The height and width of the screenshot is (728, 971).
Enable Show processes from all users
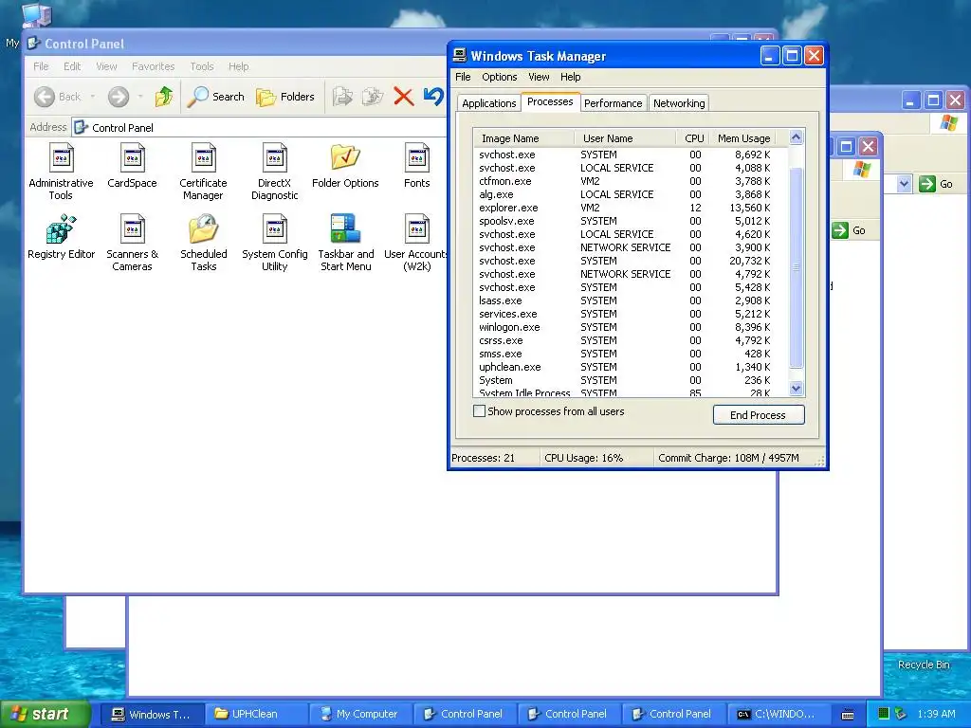[479, 411]
